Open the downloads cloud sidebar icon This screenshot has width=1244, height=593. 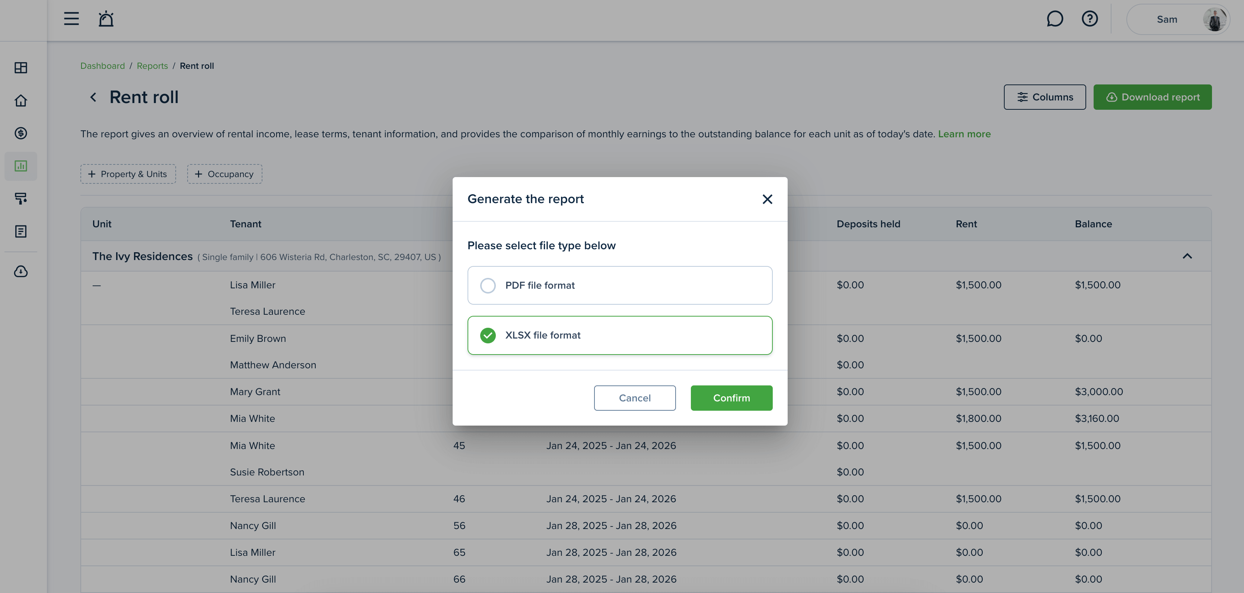click(21, 272)
